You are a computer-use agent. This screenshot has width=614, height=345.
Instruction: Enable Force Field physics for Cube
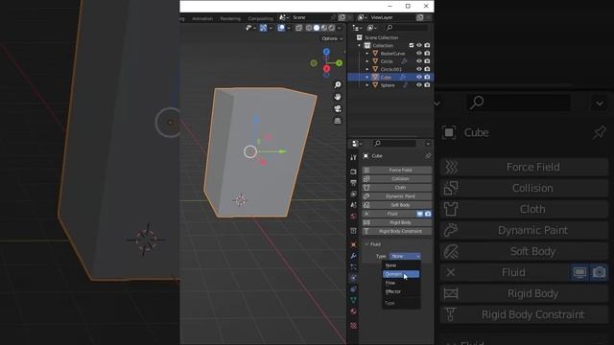396,171
